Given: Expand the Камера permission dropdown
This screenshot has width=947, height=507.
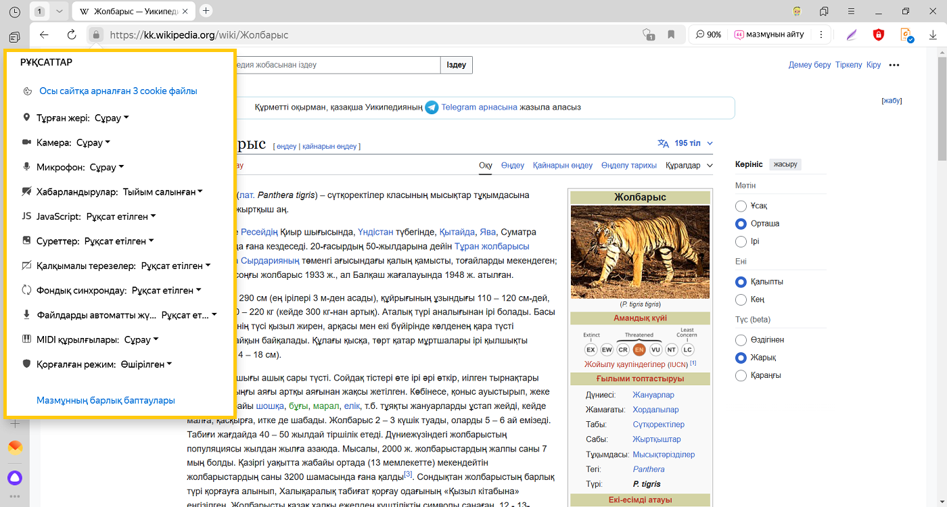Looking at the screenshot, I should point(93,143).
